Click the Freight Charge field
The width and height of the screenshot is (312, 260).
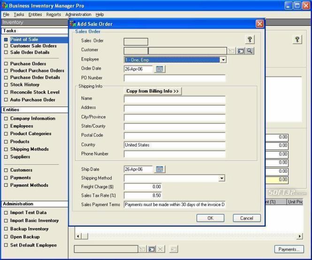(143, 186)
